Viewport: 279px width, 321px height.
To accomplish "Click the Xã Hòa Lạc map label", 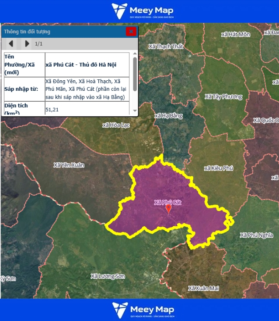I will click(116, 125).
